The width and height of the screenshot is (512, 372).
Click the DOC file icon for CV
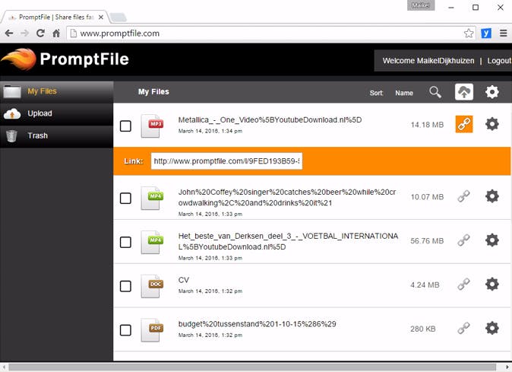coord(152,286)
